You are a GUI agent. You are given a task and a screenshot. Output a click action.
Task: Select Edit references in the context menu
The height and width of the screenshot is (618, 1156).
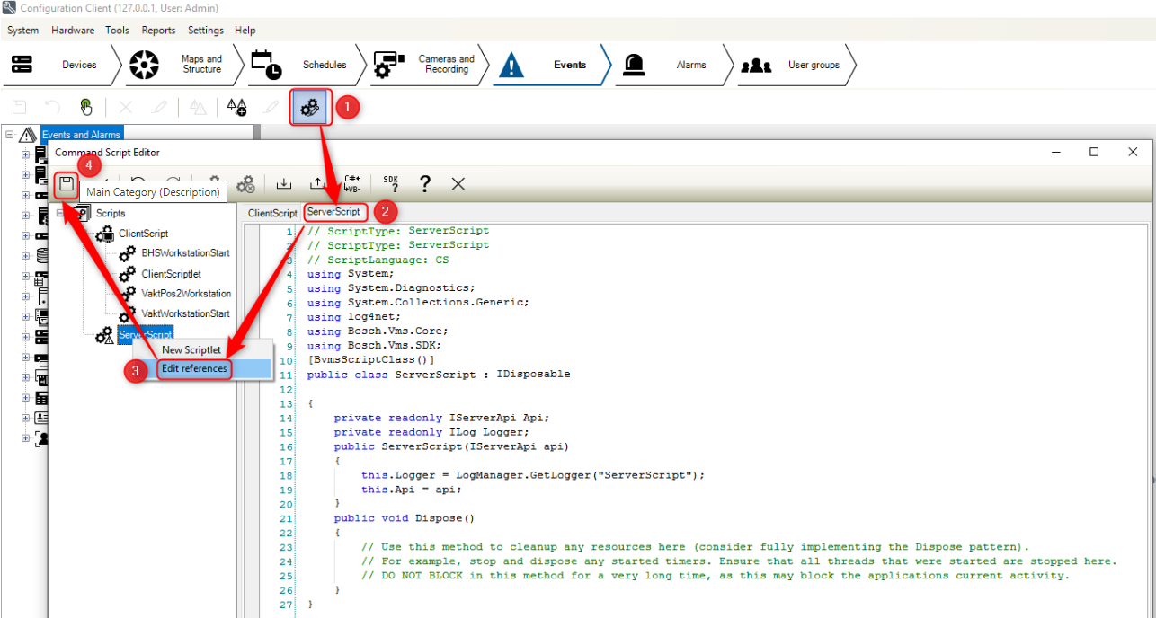click(194, 369)
